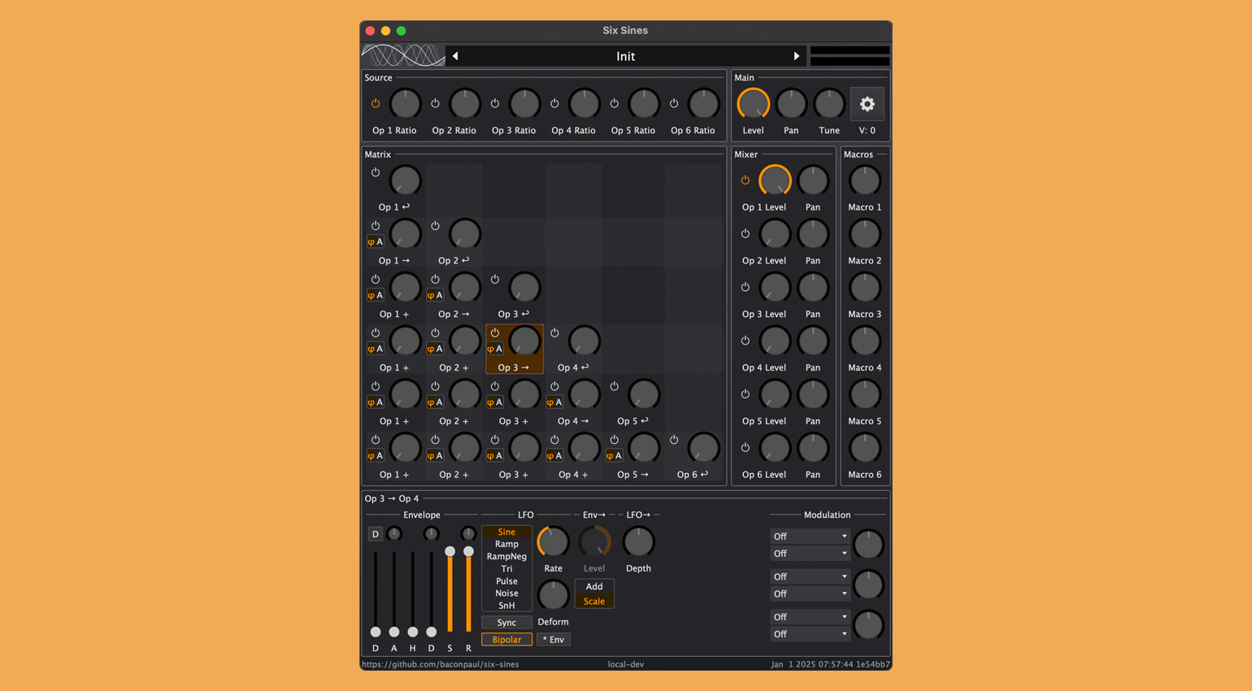Select the Sine LFO shape
Viewport: 1252px width, 691px height.
[x=506, y=532]
